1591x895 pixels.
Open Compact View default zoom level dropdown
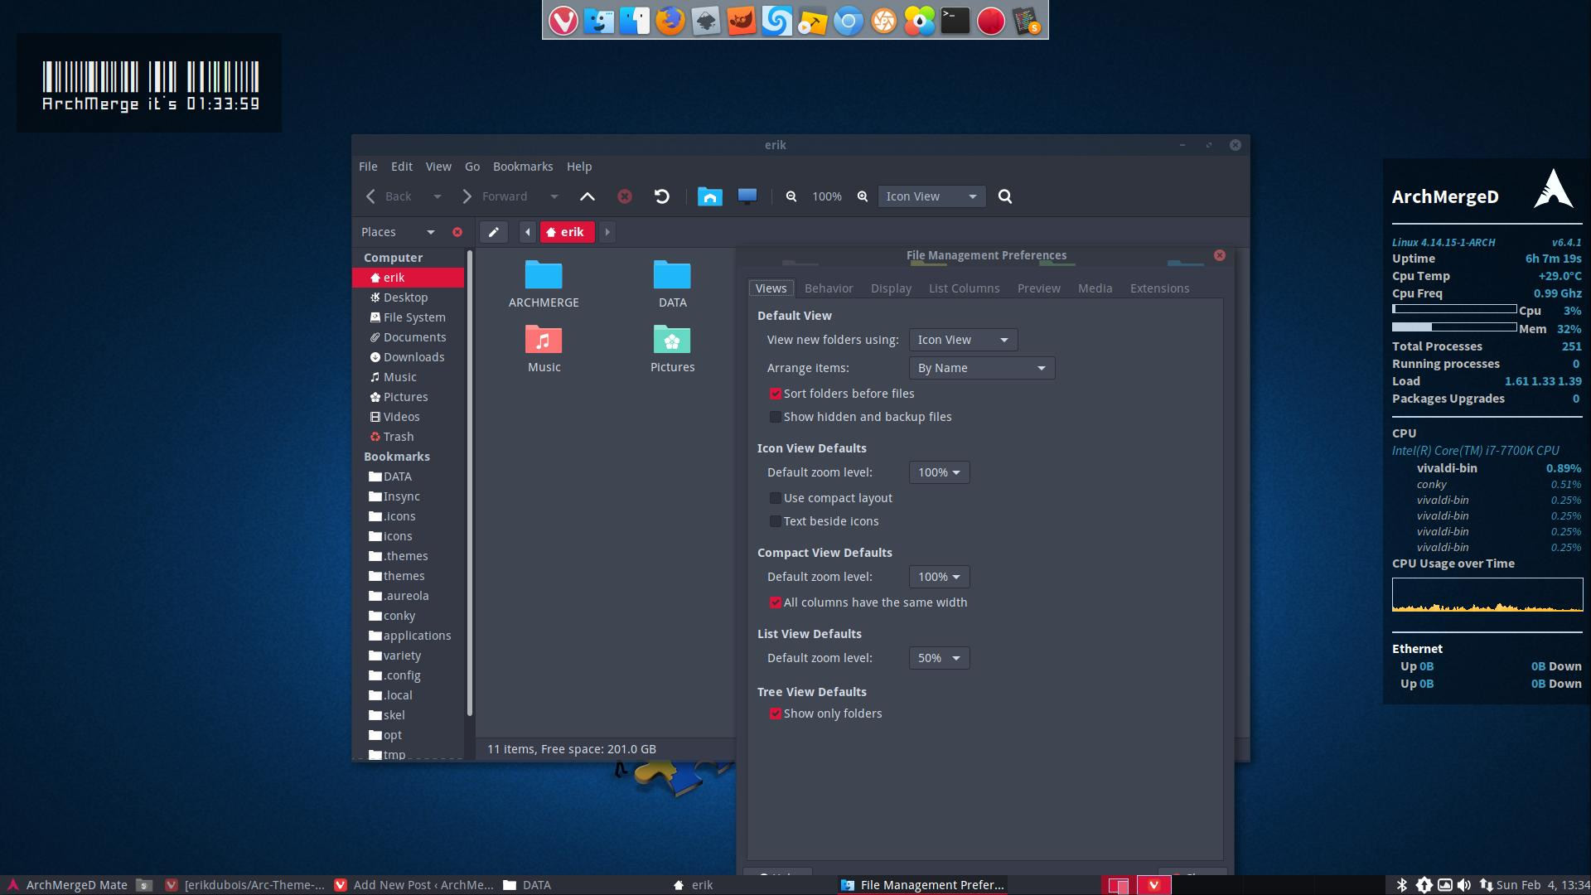[939, 577]
